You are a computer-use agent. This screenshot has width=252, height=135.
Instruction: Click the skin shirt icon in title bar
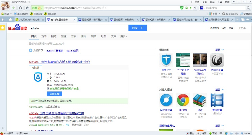[x=234, y=2]
